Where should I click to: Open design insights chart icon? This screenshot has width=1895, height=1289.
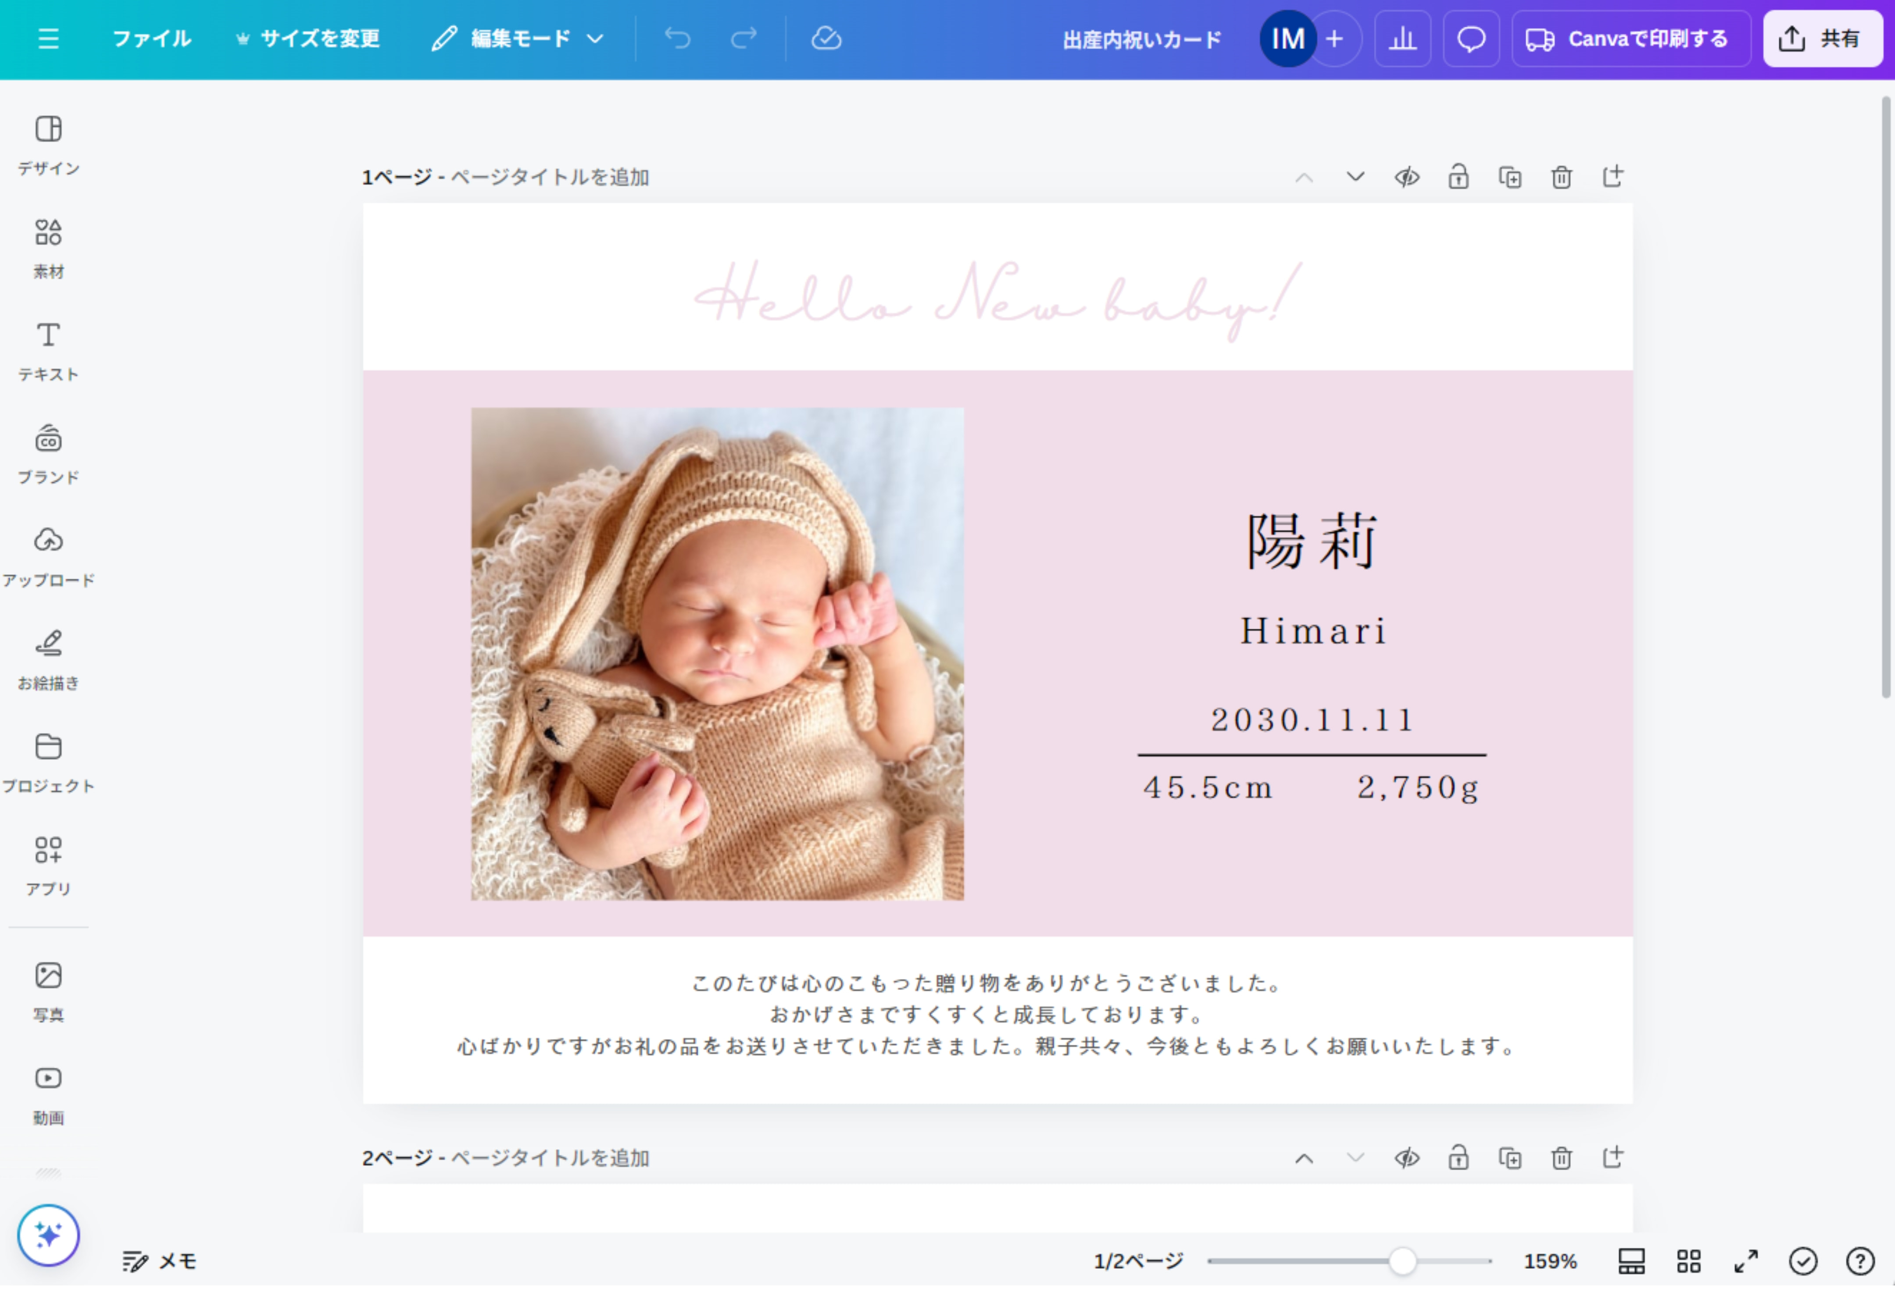(1402, 38)
